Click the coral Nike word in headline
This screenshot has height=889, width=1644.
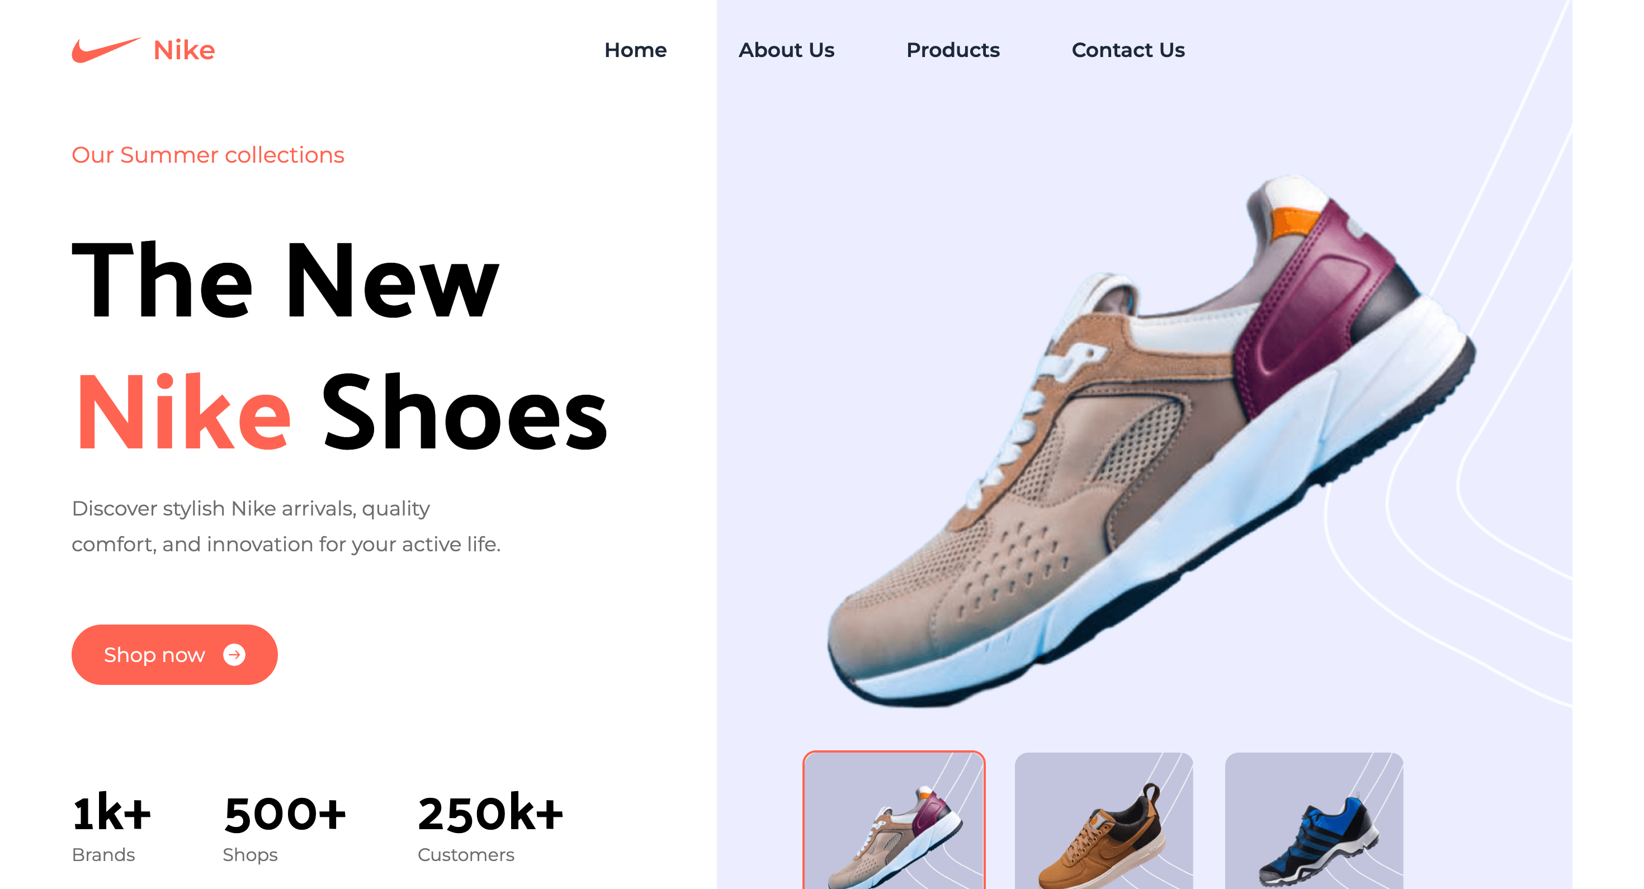coord(184,413)
